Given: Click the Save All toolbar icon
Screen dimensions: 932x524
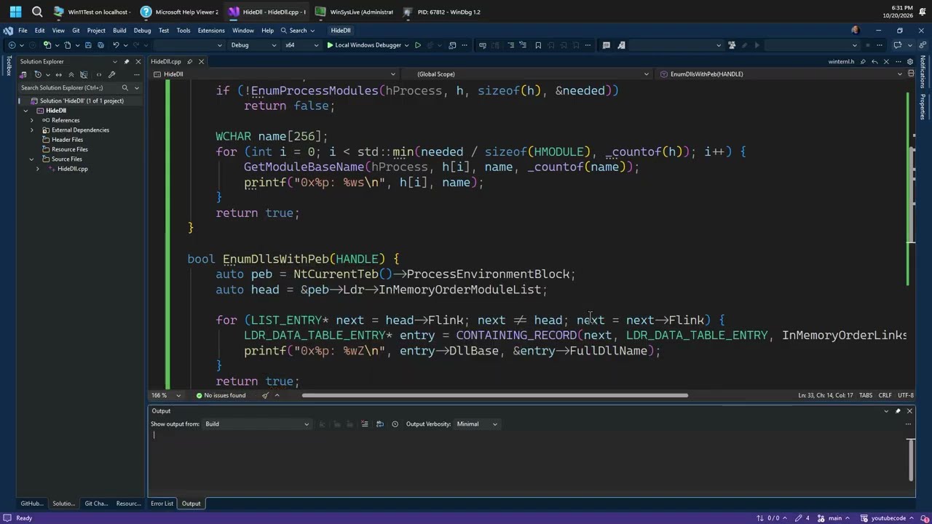Looking at the screenshot, I should pyautogui.click(x=99, y=45).
